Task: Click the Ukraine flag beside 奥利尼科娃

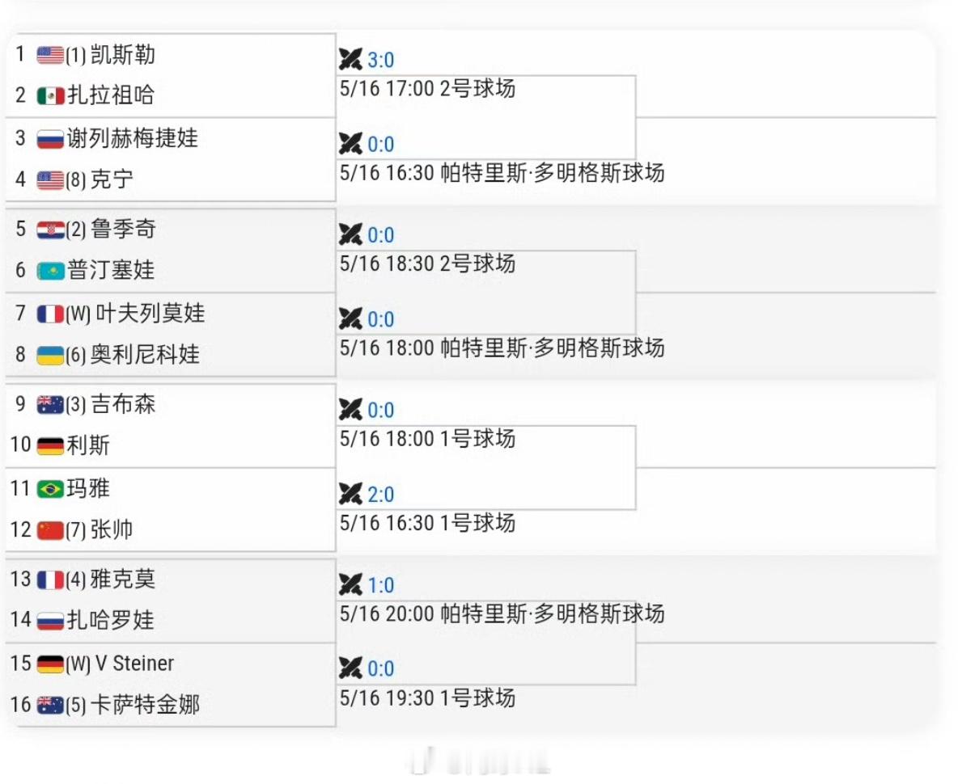Action: (50, 355)
